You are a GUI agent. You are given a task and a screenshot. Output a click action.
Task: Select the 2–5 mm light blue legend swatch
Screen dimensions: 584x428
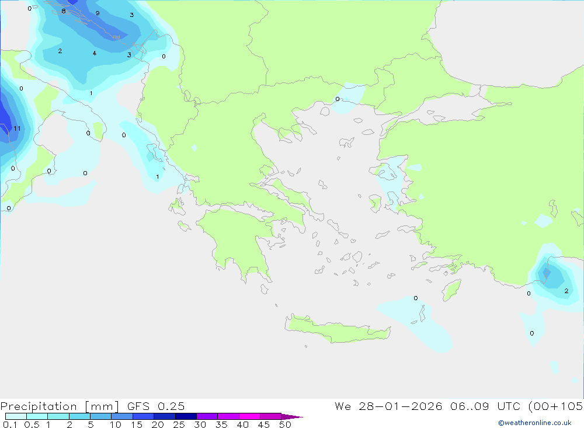tap(79, 416)
